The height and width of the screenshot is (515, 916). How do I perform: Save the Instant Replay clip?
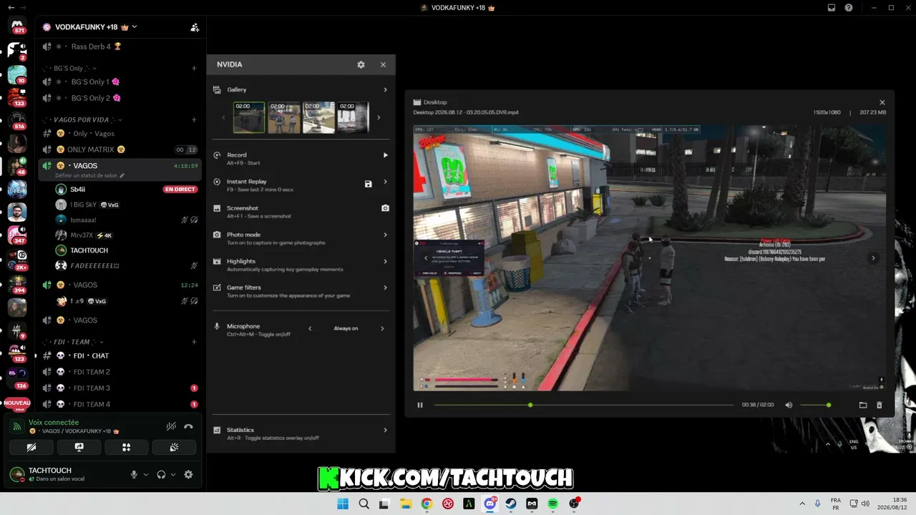(368, 184)
